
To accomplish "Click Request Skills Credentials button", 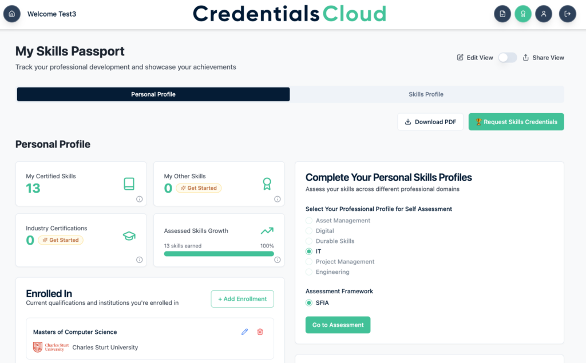I will (x=516, y=122).
